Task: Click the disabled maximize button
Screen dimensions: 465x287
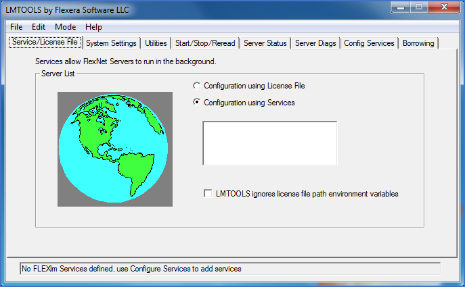Action: [419, 7]
